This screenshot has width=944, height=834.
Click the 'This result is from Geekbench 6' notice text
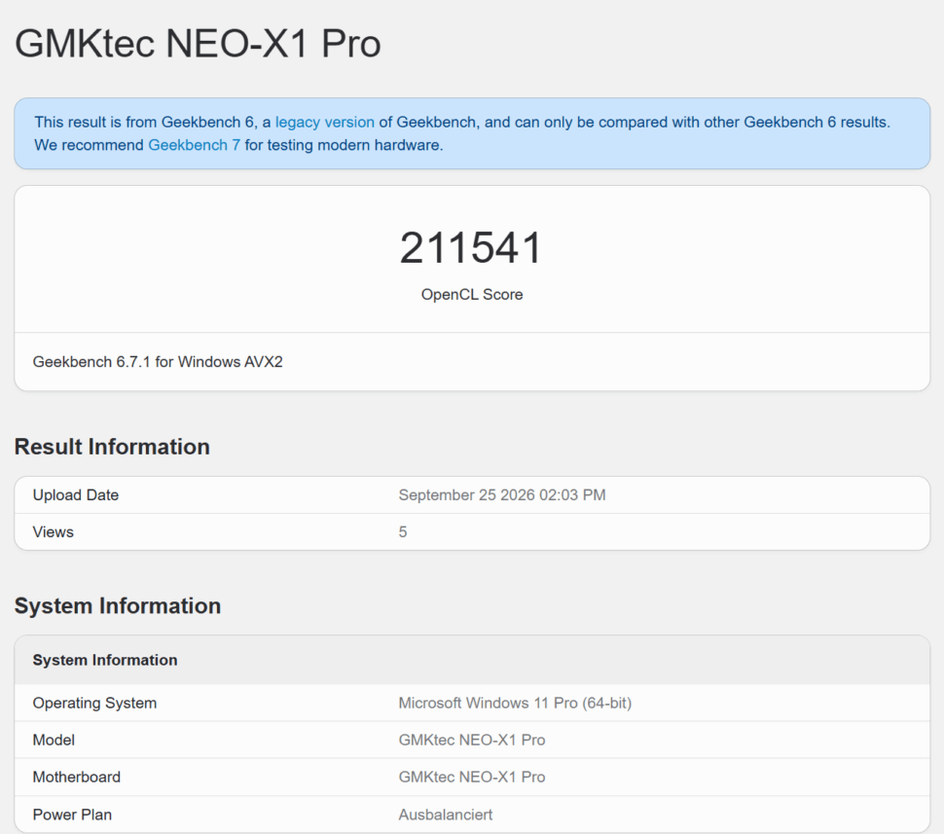point(462,133)
